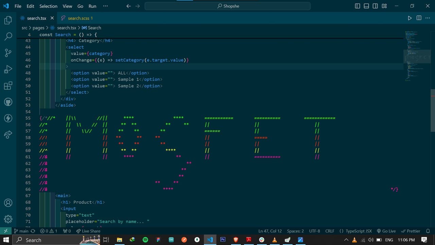Click Live Share in the status bar
This screenshot has height=245, width=435.
tap(88, 231)
